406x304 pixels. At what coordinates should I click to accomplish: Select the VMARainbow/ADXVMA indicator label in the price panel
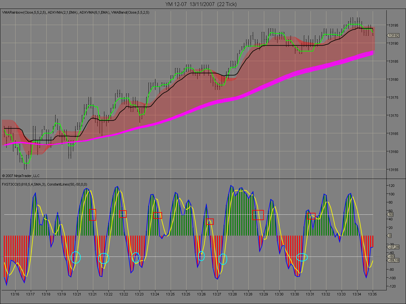[75, 12]
